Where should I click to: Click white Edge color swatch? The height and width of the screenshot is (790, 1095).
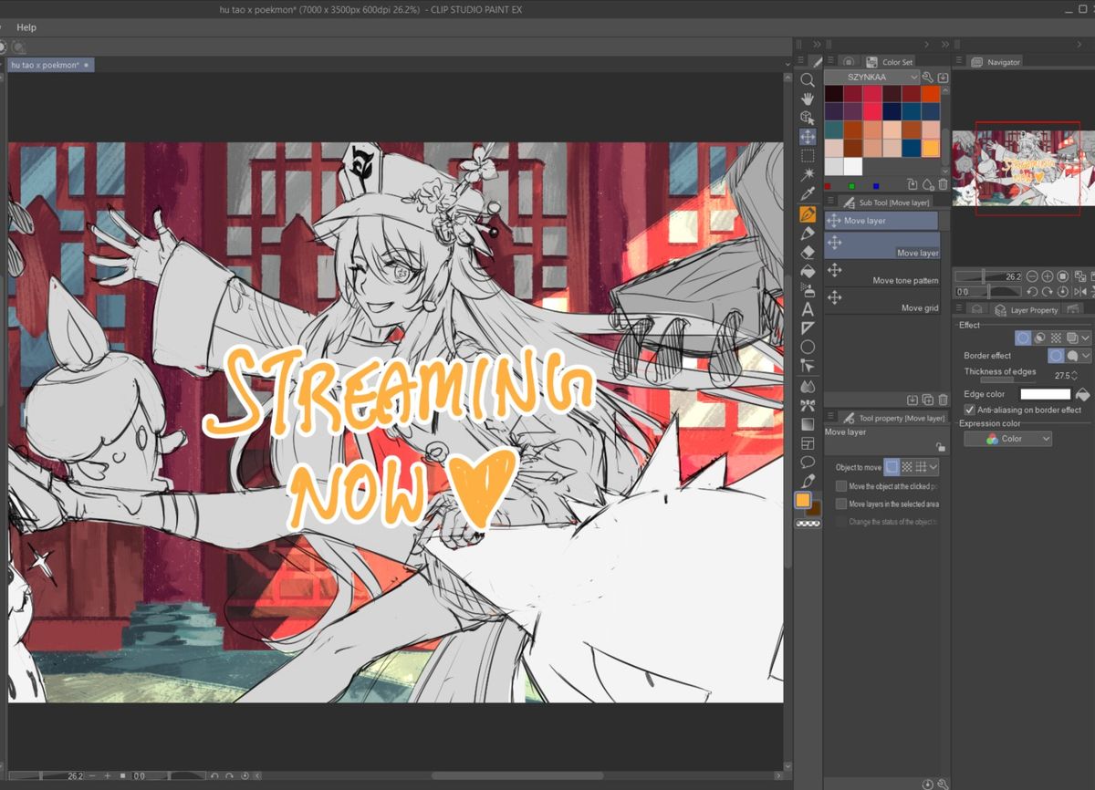(1045, 394)
